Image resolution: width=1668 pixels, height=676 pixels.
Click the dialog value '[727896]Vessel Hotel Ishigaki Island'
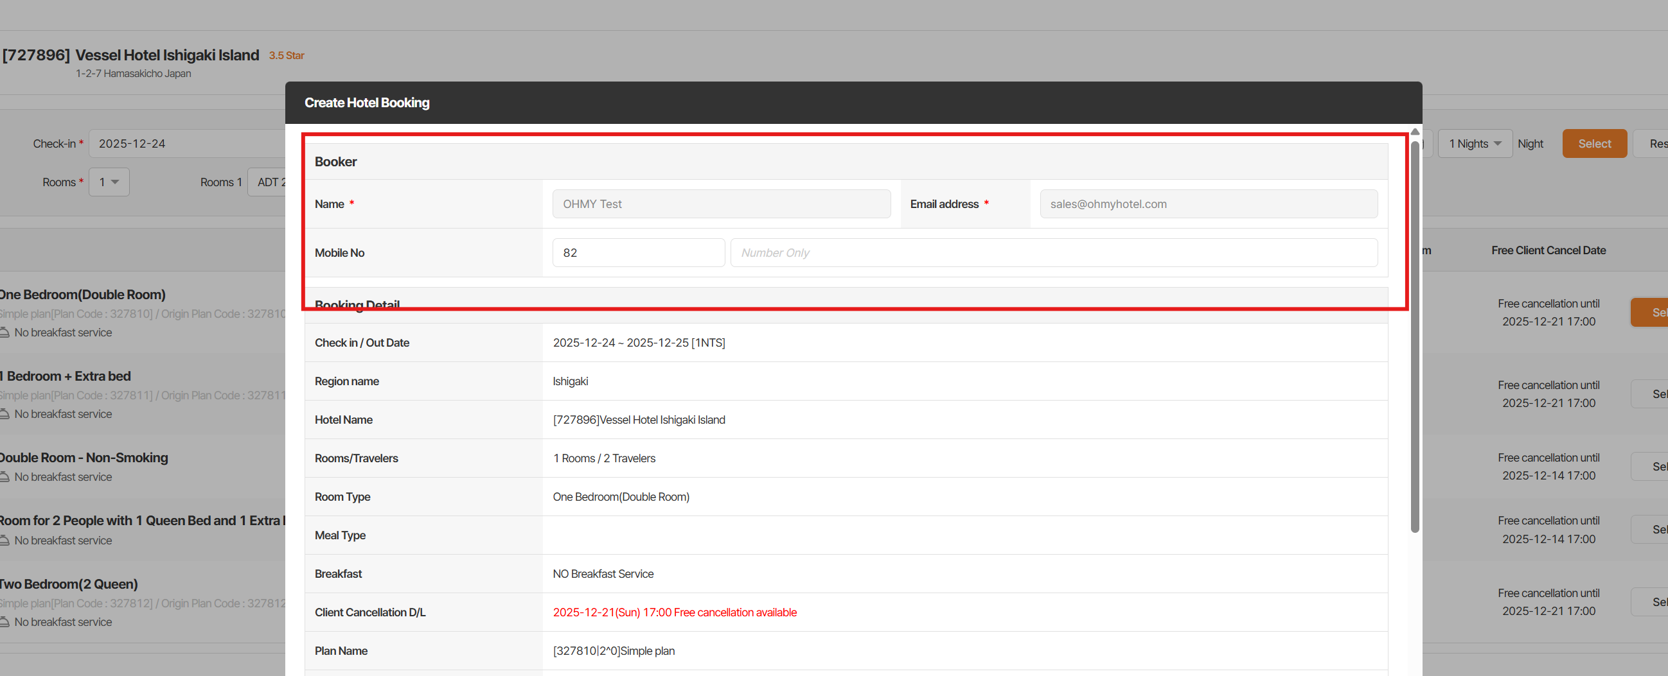pyautogui.click(x=639, y=420)
